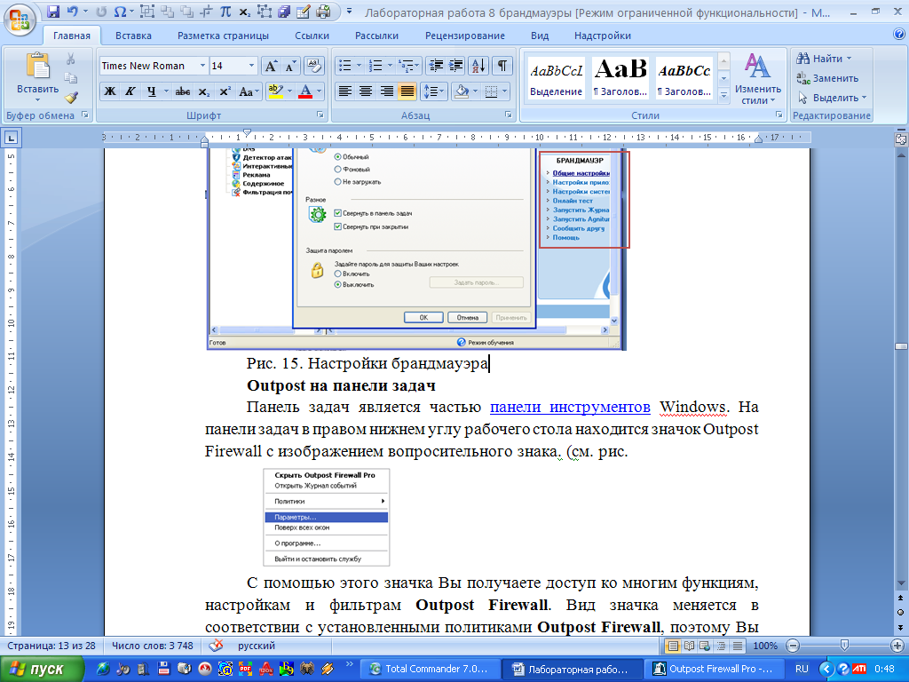
Task: Open the line spacing dropdown
Action: pos(435,91)
